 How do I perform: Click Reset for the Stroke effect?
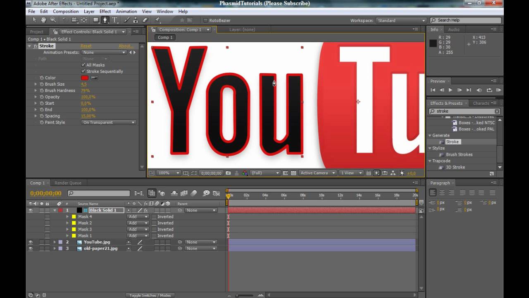[x=86, y=46]
